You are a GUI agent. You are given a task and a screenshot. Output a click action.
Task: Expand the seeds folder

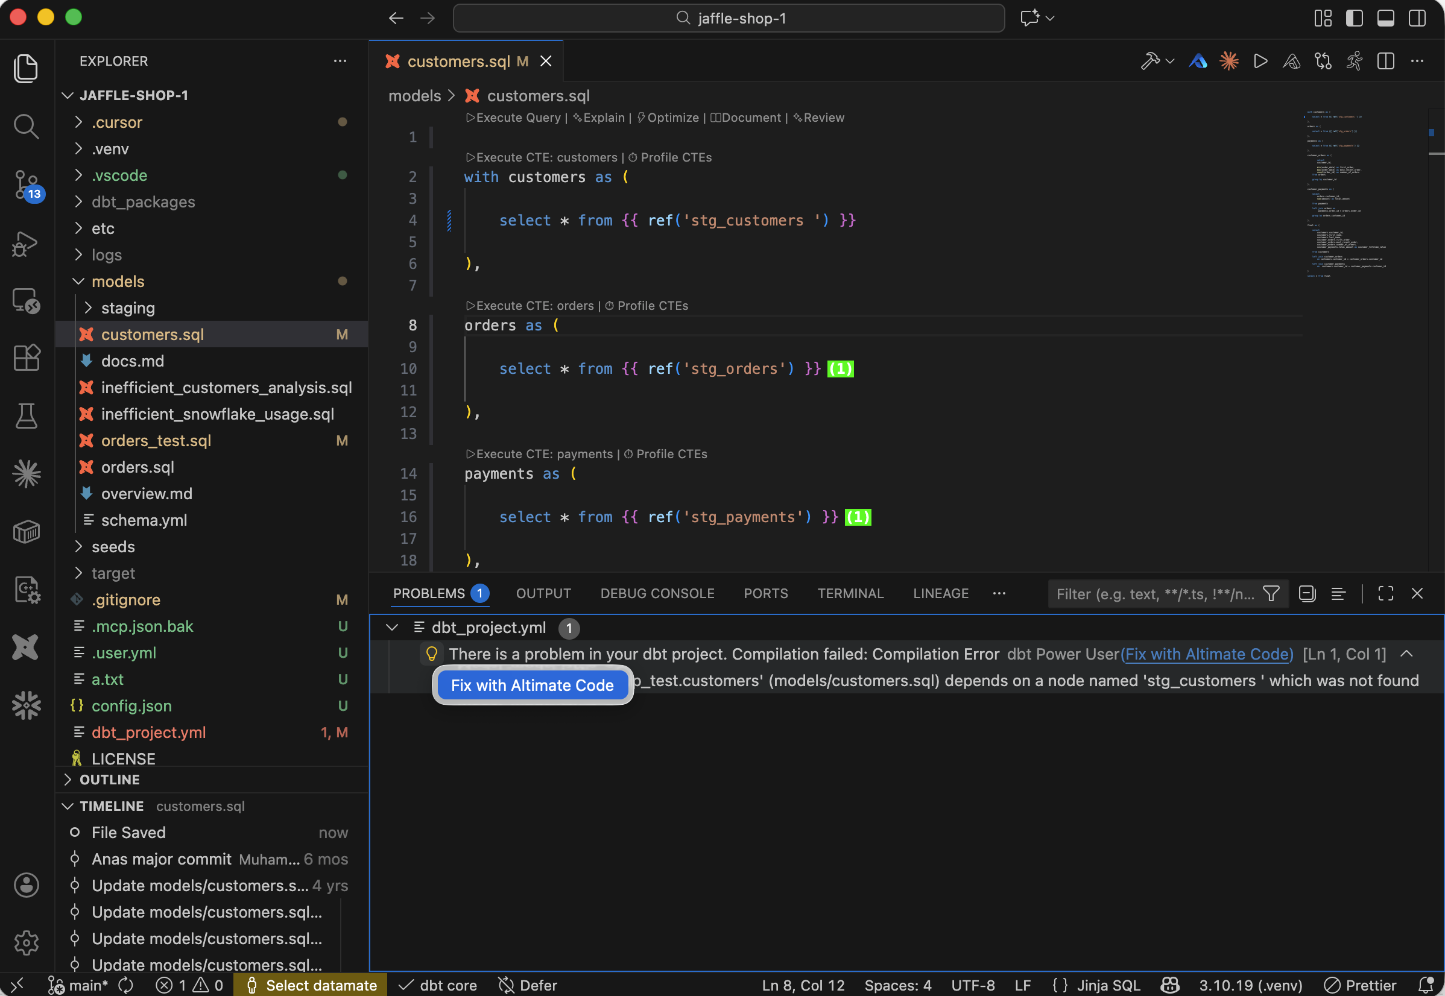[78, 547]
